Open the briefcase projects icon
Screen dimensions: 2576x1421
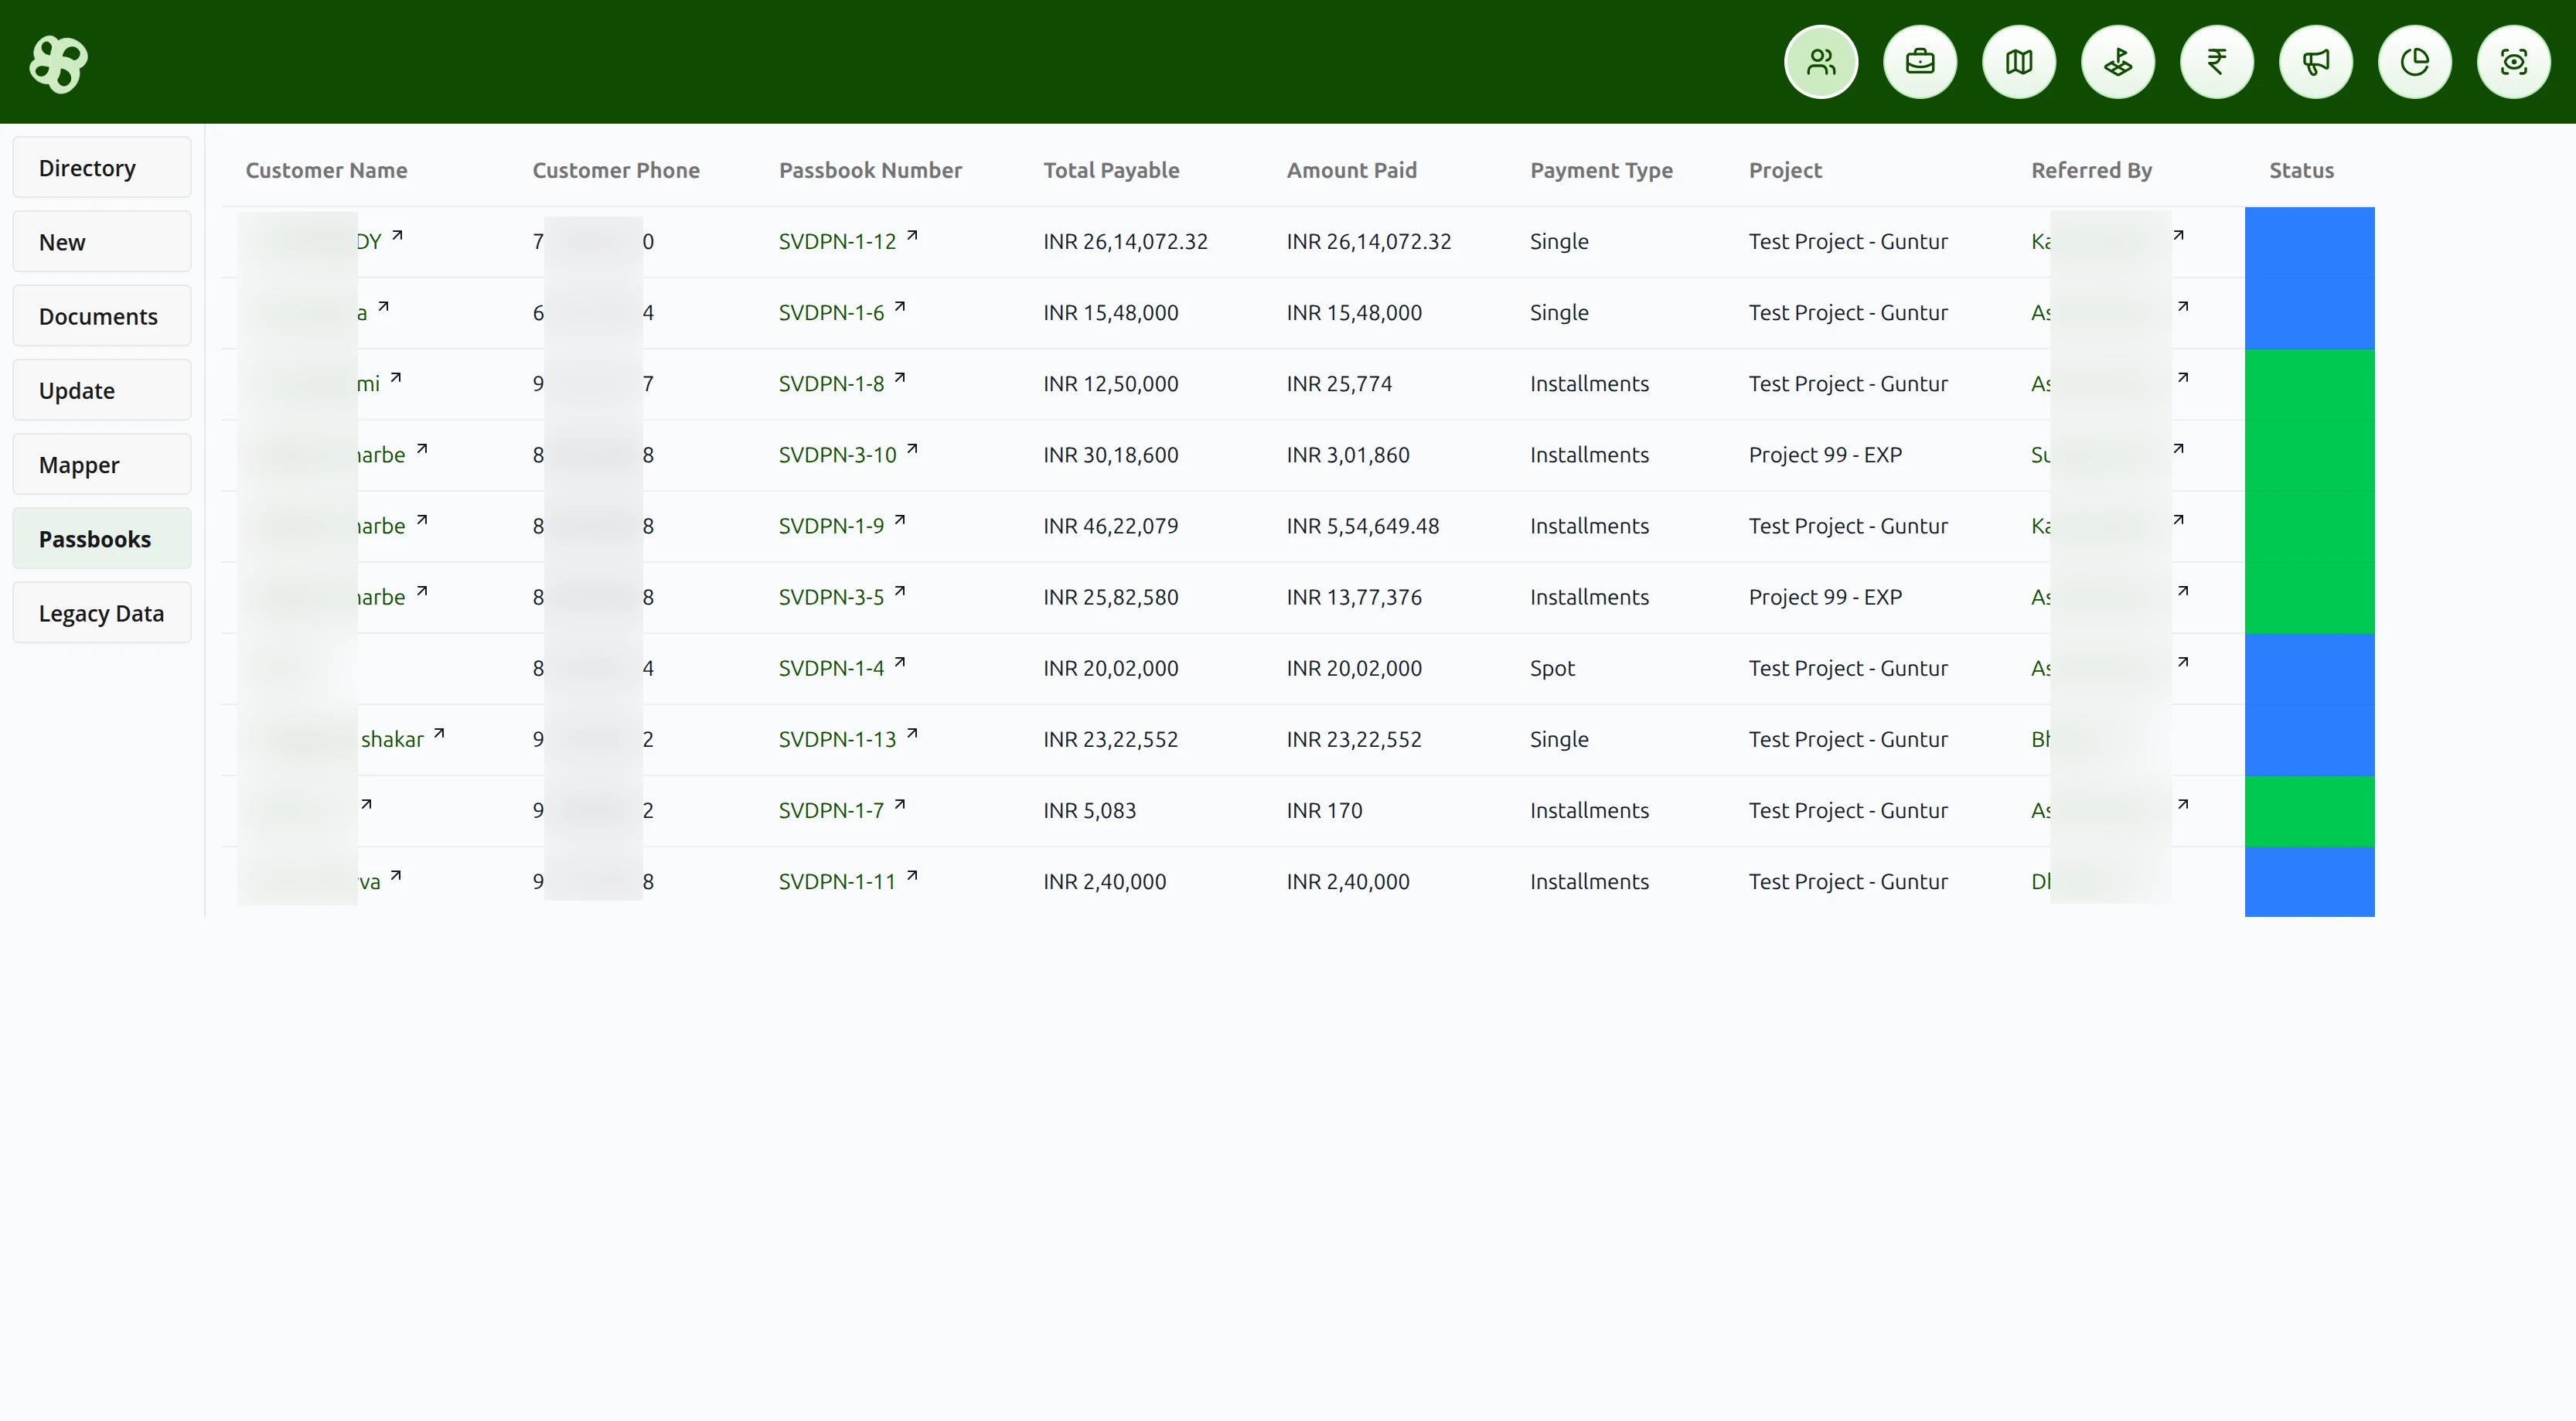tap(1919, 61)
